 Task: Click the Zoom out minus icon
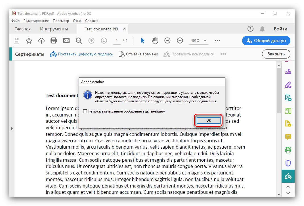point(167,41)
